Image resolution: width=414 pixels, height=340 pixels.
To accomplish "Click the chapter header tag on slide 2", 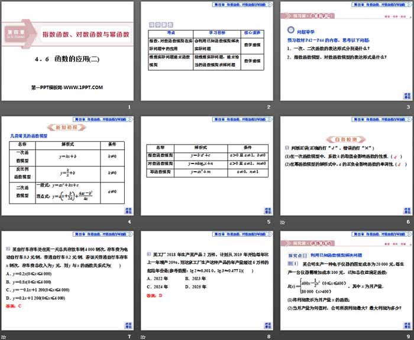I will [242, 5].
